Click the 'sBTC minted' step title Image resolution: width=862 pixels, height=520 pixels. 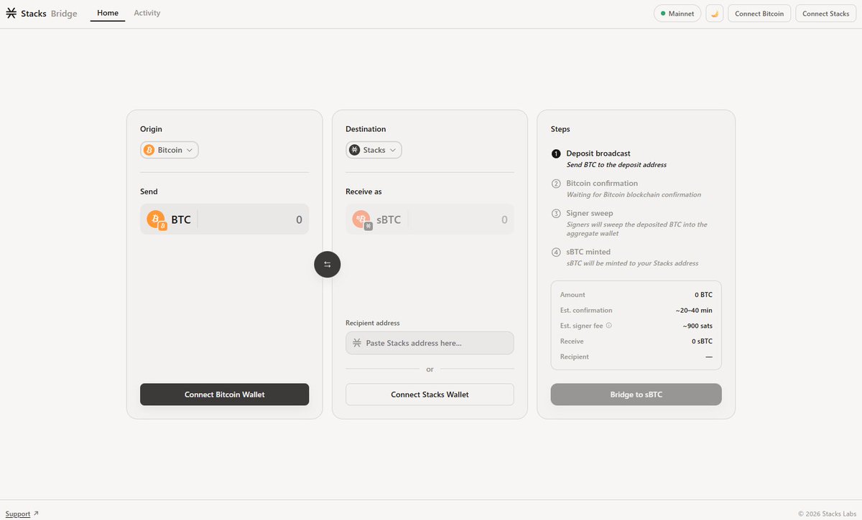[x=588, y=252]
